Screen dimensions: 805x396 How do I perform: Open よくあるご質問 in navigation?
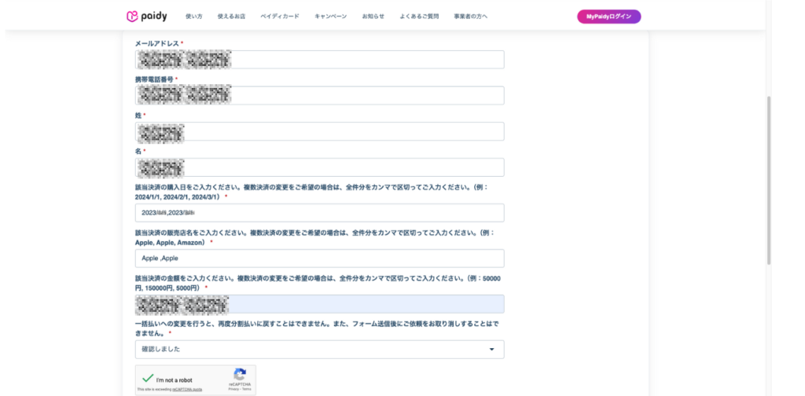[x=419, y=16]
